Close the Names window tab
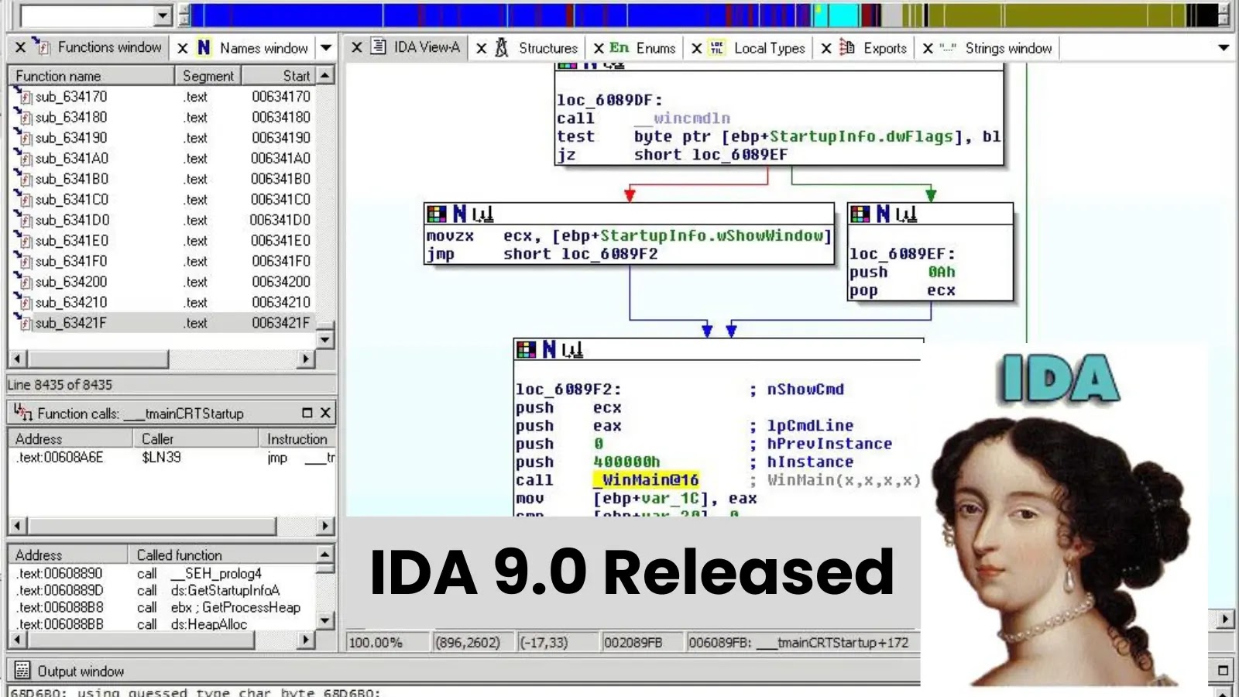 click(182, 48)
